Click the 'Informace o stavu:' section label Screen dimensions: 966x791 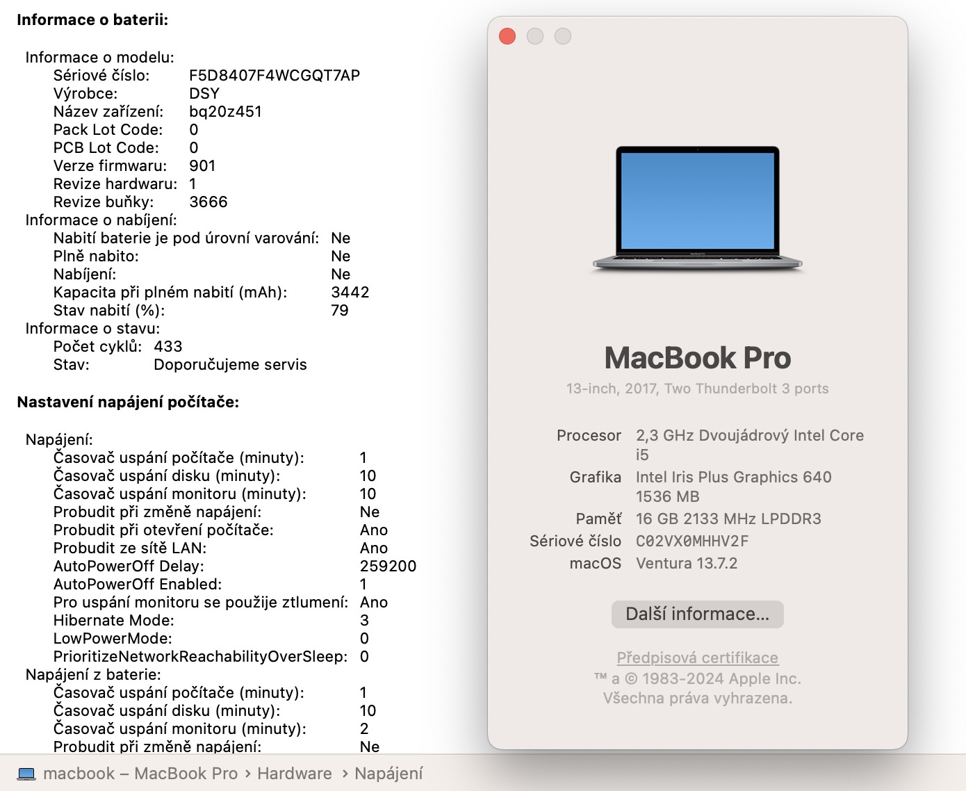click(x=92, y=329)
